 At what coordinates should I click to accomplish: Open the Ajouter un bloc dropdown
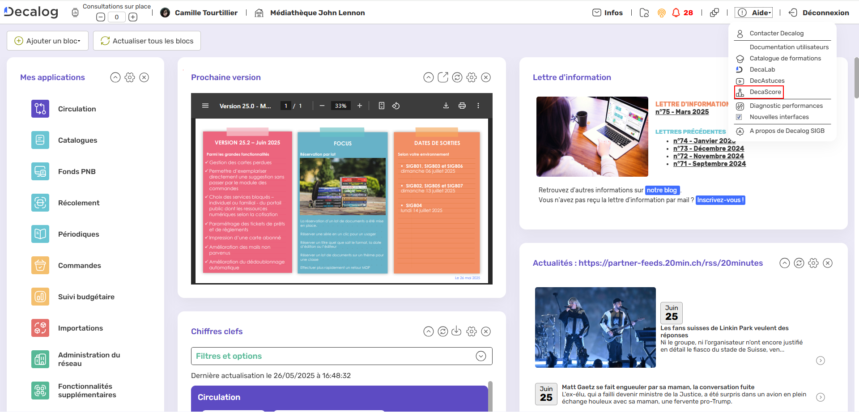[48, 41]
